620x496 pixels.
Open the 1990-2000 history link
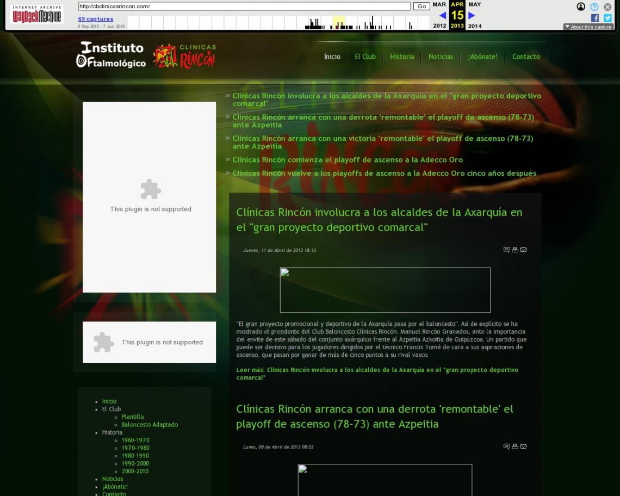coord(135,463)
